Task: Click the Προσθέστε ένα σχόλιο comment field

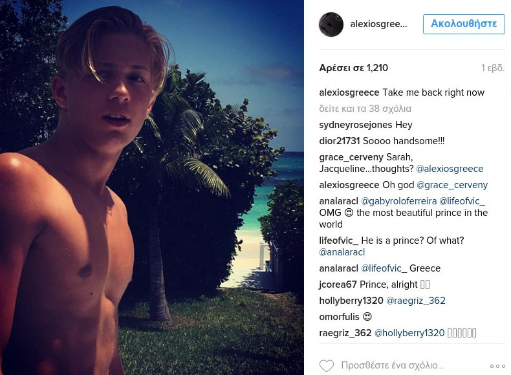Action: pos(393,365)
